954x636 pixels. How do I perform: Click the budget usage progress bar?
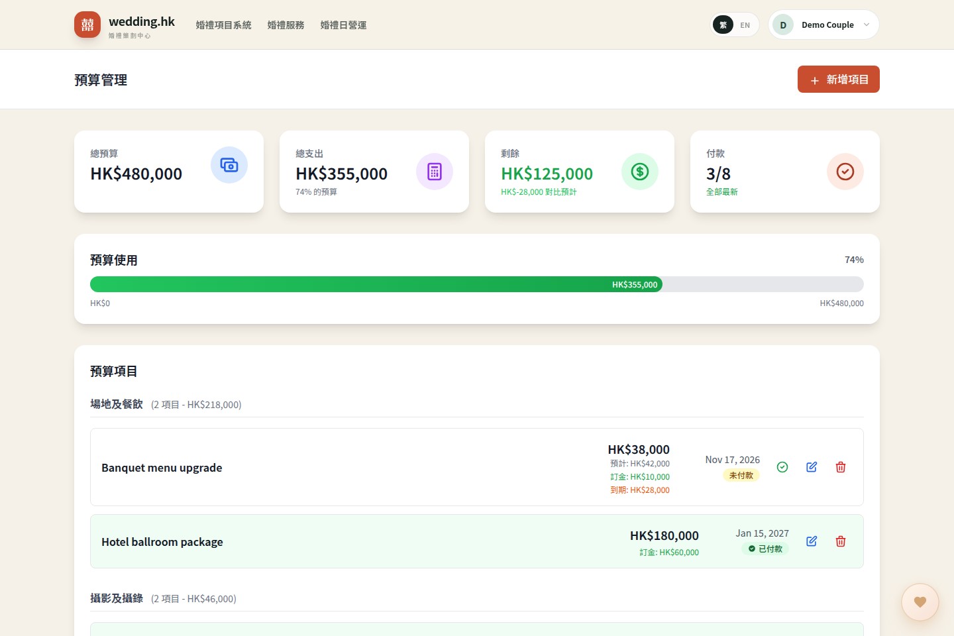(477, 284)
